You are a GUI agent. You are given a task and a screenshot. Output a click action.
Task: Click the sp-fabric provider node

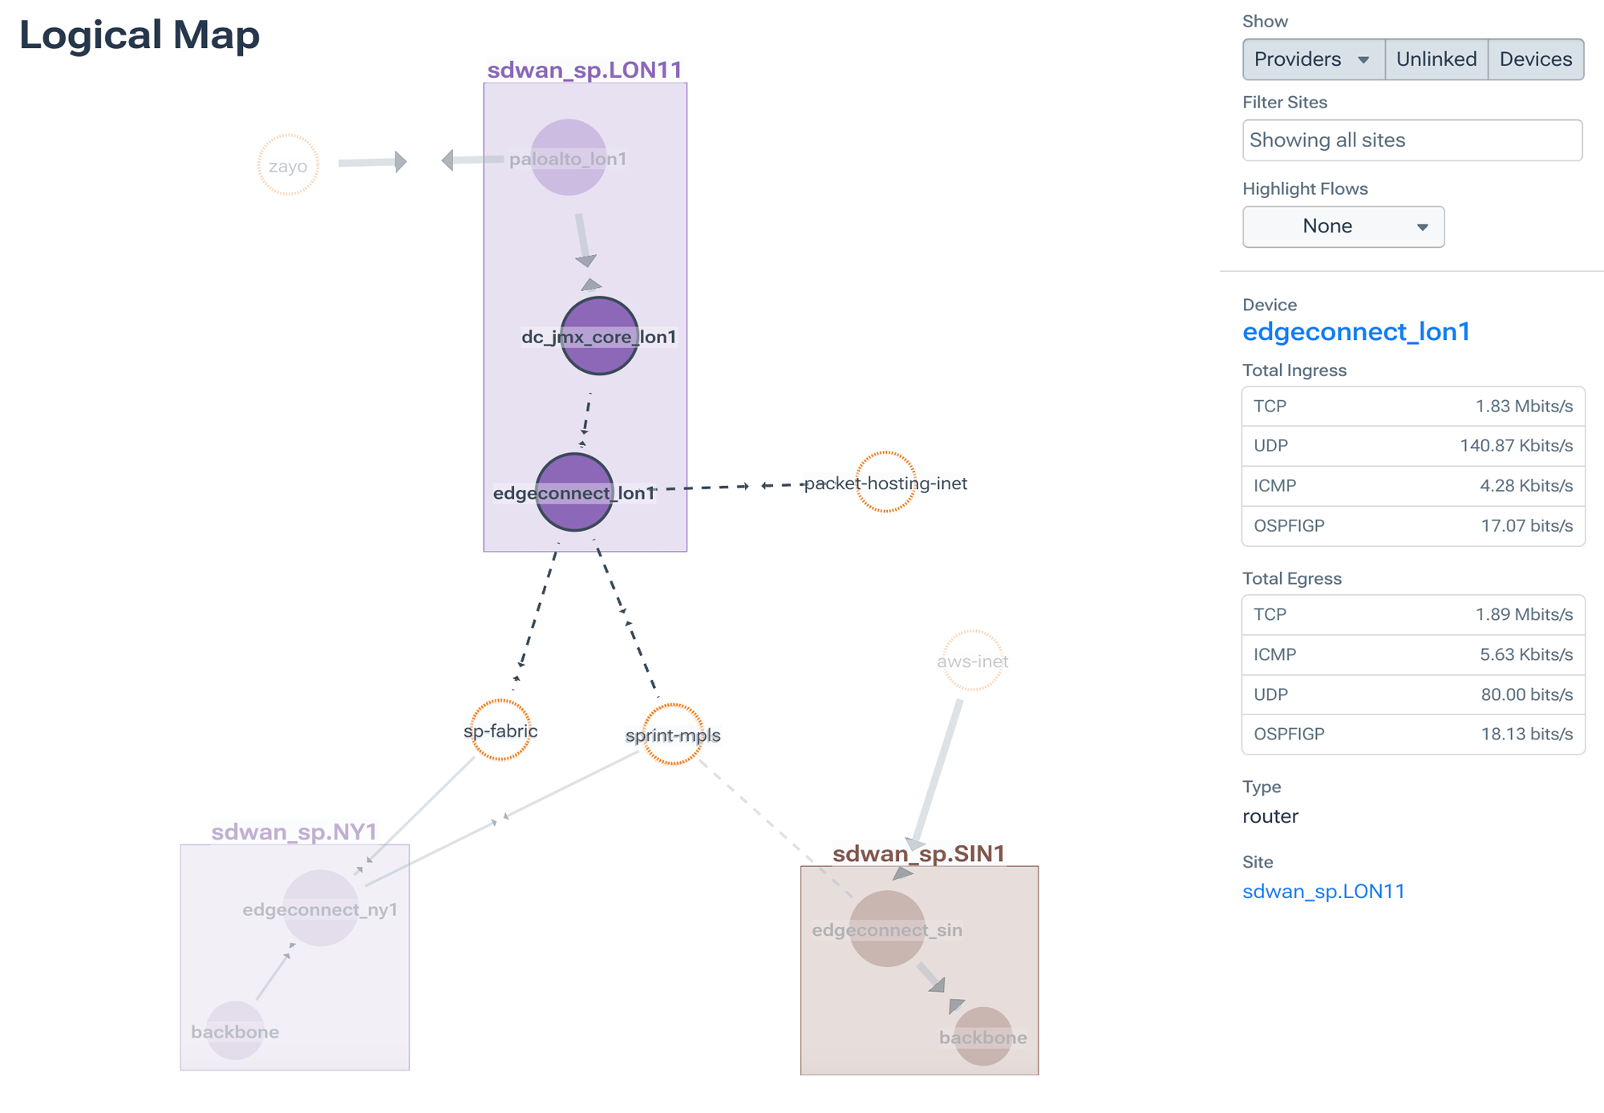(x=500, y=731)
